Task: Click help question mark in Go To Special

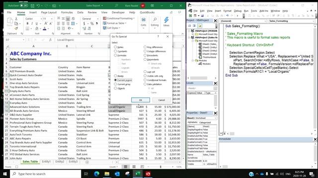Action: tap(158, 37)
